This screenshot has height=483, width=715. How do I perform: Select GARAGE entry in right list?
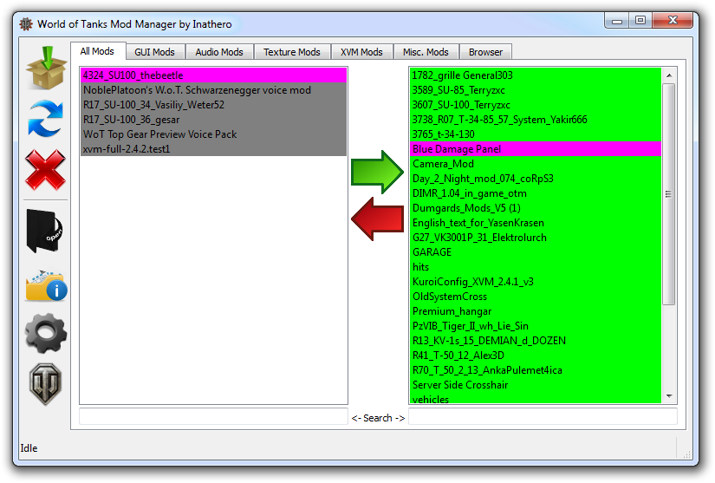[536, 252]
